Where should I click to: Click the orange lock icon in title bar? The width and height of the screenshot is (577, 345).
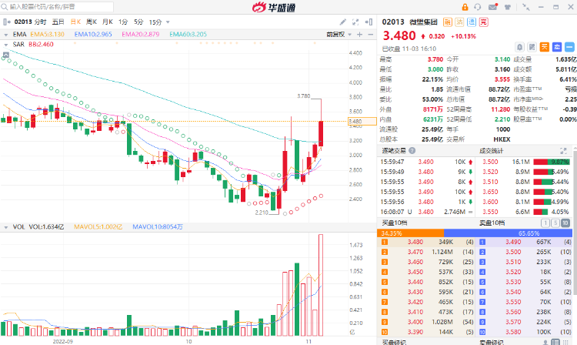coord(465,7)
